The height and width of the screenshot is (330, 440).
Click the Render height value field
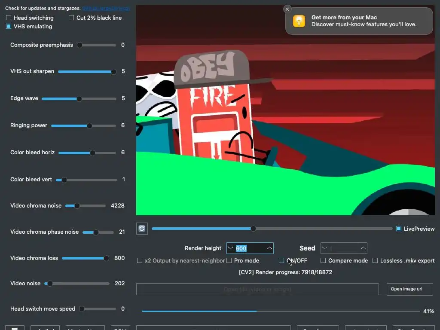tap(250, 248)
